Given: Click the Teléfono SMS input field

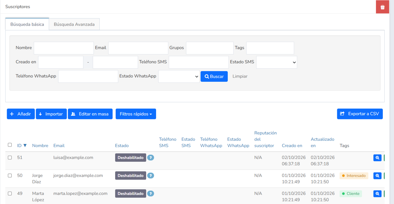Looking at the screenshot, I should pyautogui.click(x=199, y=62).
